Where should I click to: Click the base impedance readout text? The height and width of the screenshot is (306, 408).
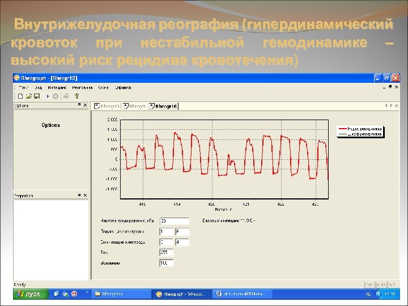pos(229,220)
